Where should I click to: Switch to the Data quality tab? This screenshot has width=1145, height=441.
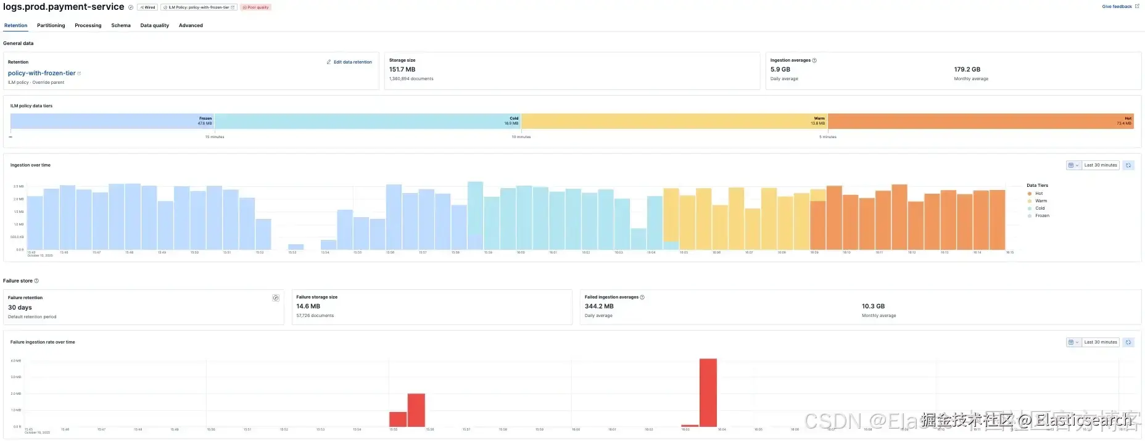(x=155, y=25)
